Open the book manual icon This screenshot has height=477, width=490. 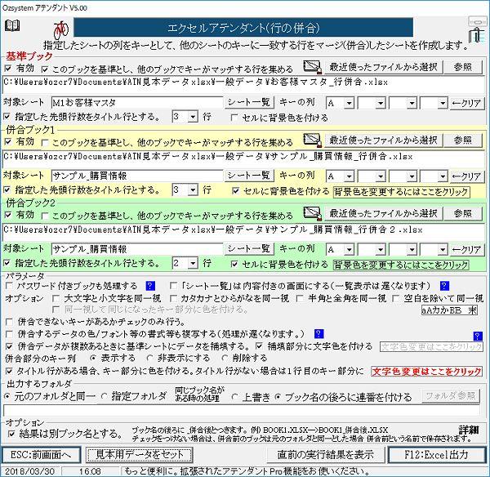point(12,25)
